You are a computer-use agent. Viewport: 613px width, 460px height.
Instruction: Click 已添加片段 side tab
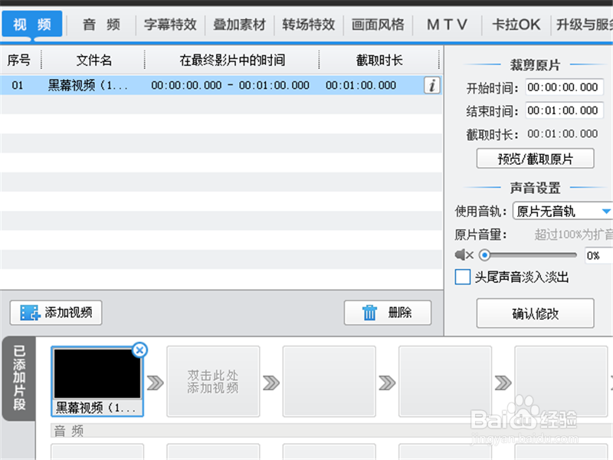[19, 378]
